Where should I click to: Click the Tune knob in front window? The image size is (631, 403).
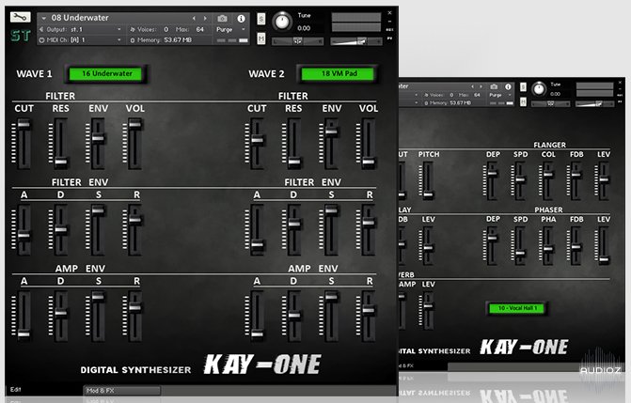pos(282,22)
